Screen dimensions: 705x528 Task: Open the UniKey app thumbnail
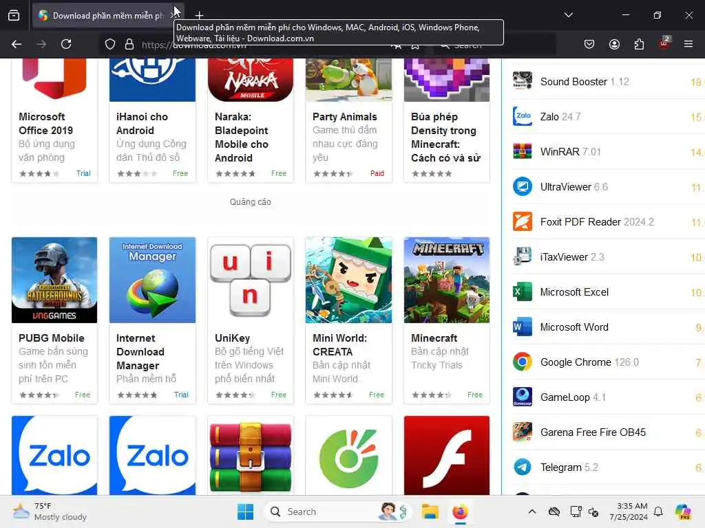coord(251,280)
